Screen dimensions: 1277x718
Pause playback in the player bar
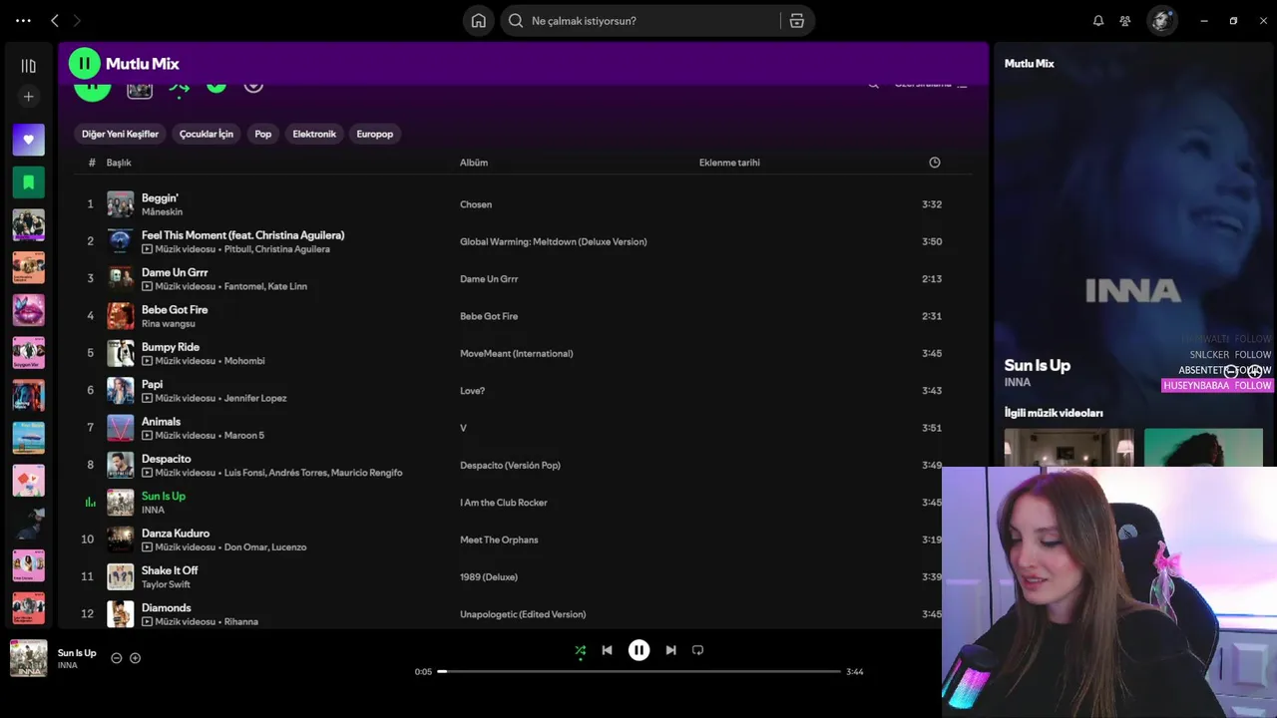(638, 650)
